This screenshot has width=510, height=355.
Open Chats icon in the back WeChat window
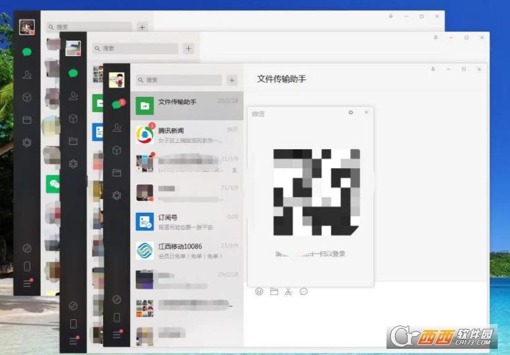pyautogui.click(x=27, y=52)
